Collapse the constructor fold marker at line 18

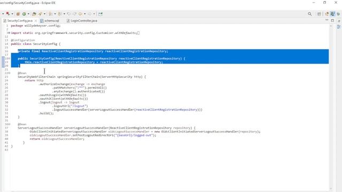(9, 58)
